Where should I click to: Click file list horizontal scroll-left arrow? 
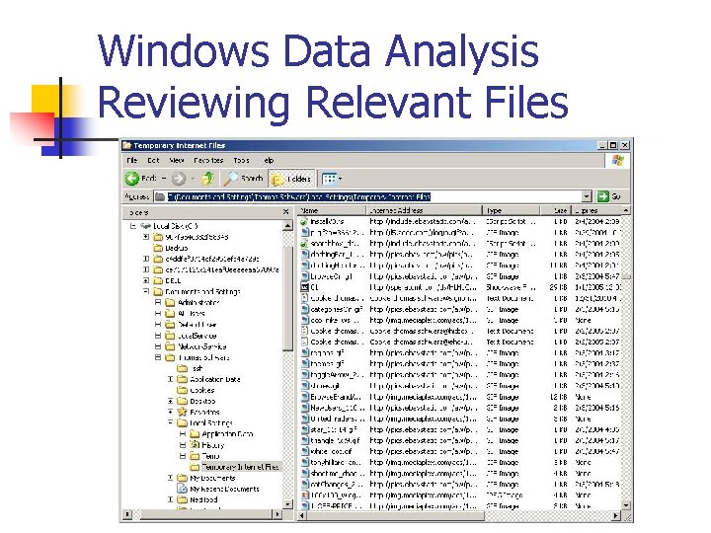[x=302, y=516]
